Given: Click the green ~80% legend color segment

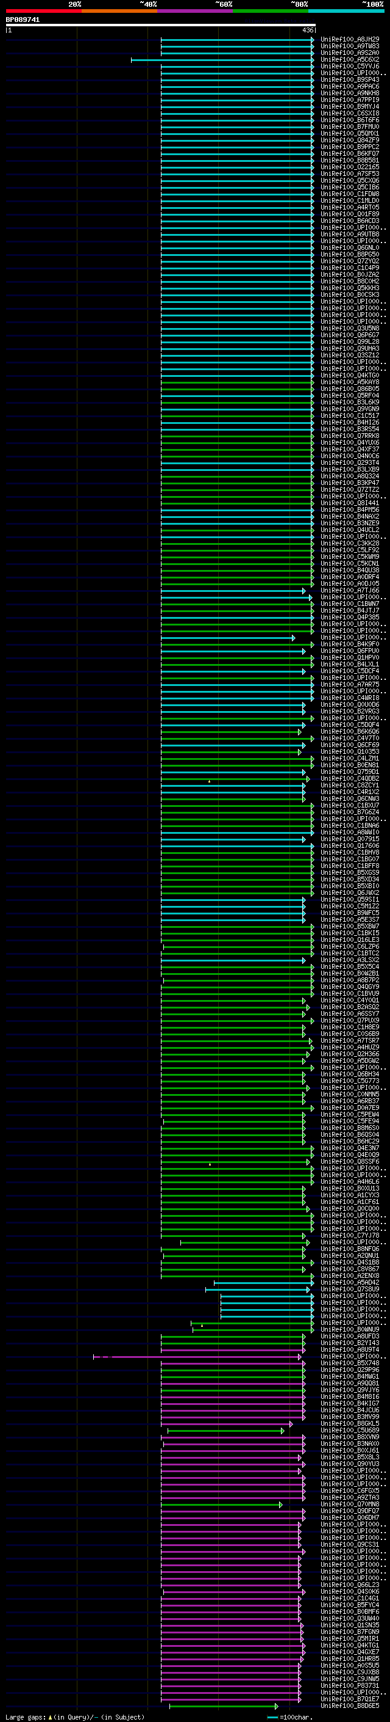Looking at the screenshot, I should (271, 11).
